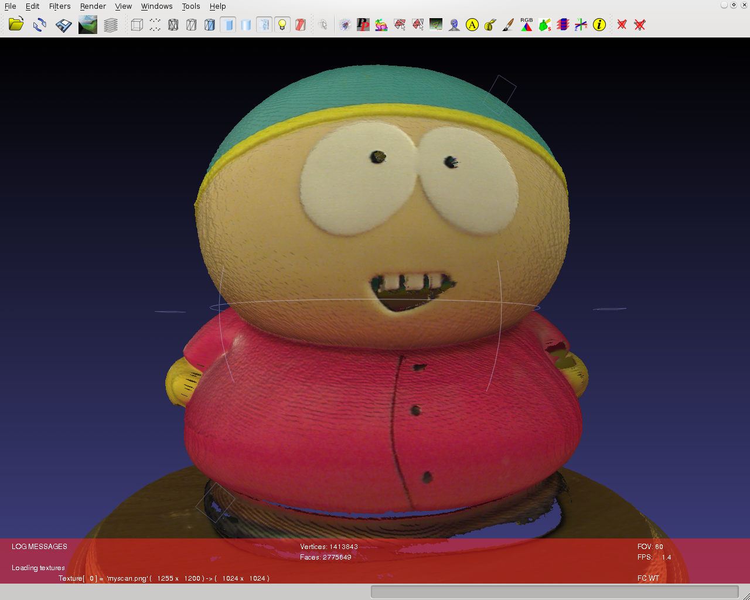Click the progress bar in status bar
Screen dimensions: 750x600
(554, 592)
